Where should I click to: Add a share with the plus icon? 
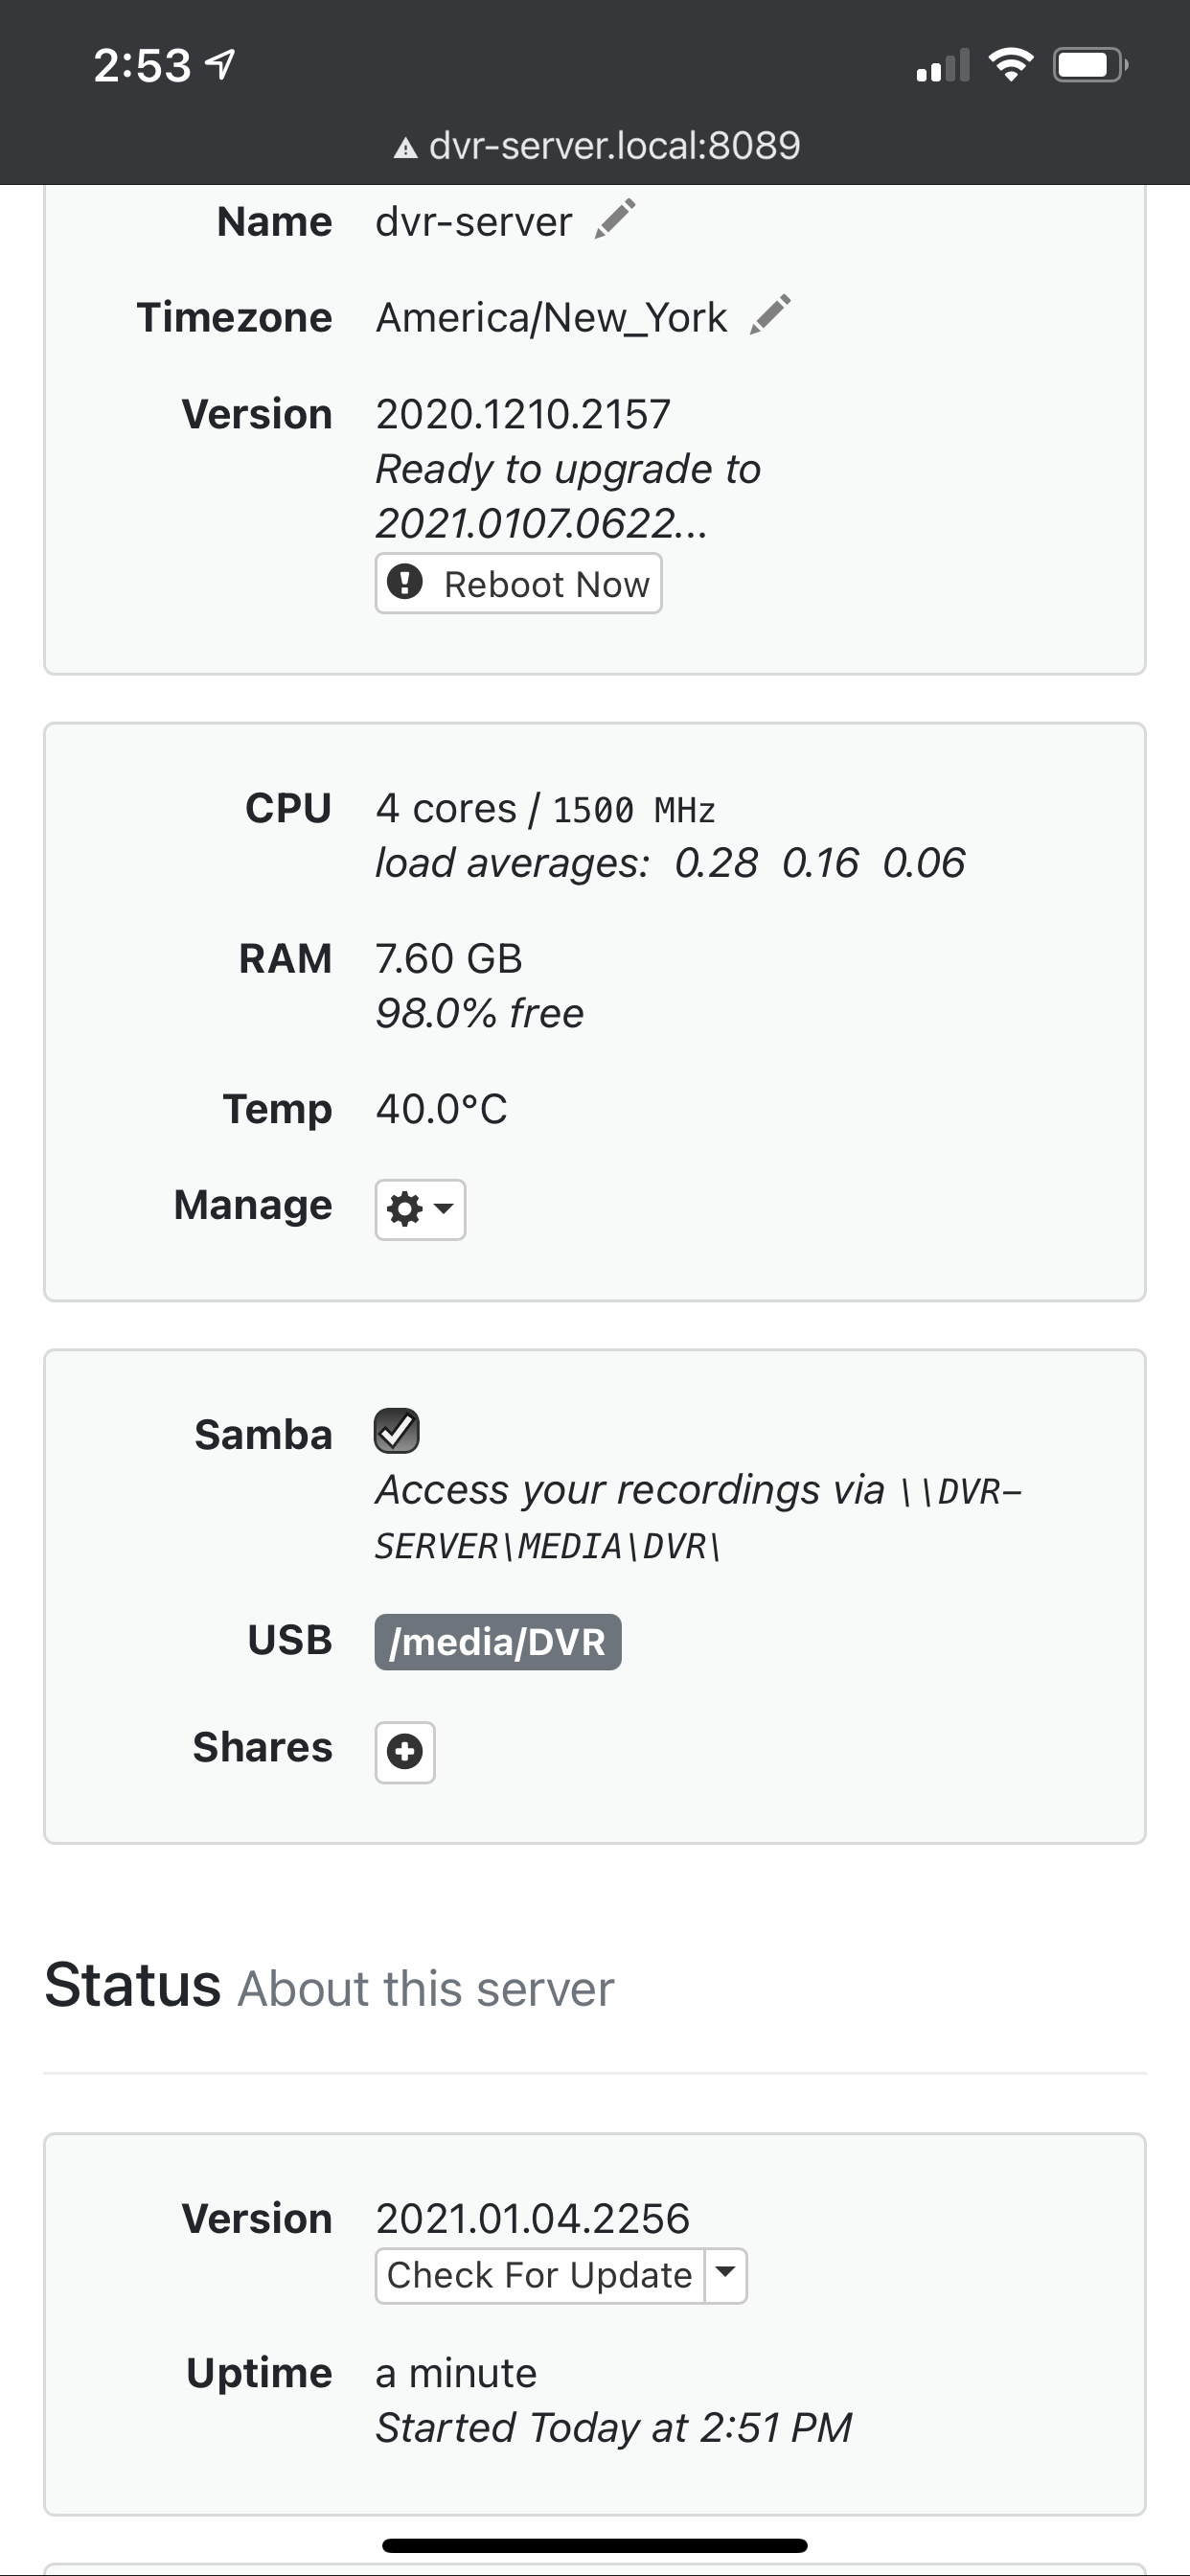pos(405,1752)
